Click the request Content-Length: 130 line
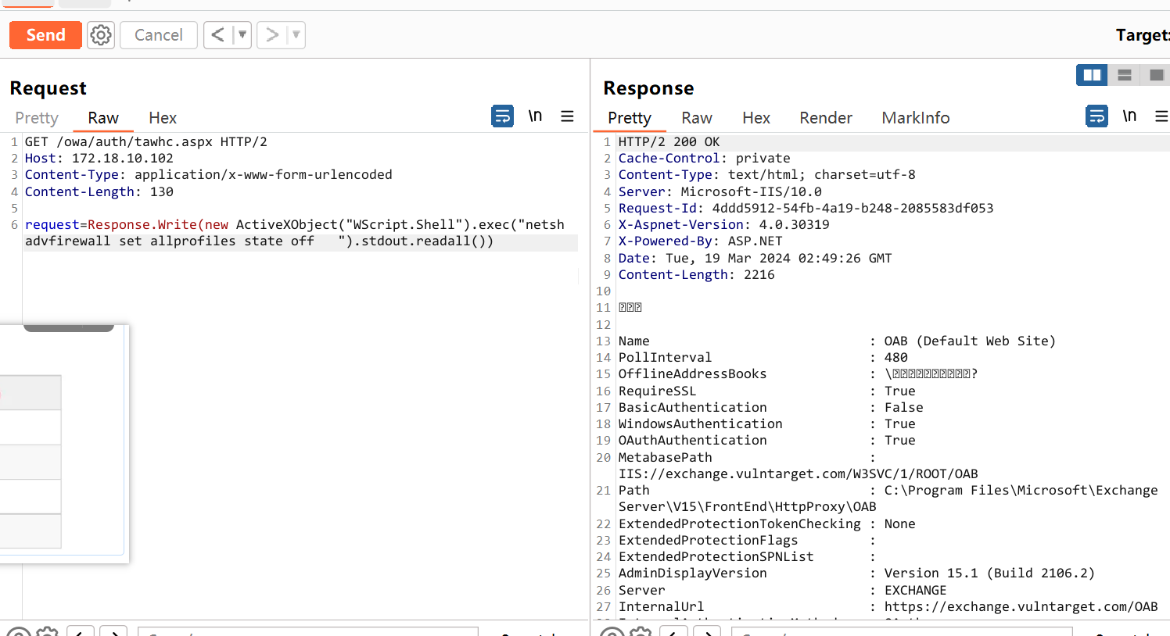Image resolution: width=1170 pixels, height=636 pixels. pyautogui.click(x=99, y=192)
